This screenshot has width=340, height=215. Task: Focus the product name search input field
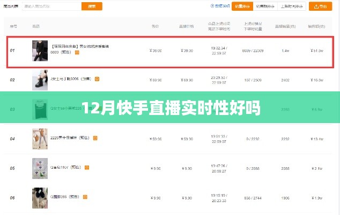52,6
